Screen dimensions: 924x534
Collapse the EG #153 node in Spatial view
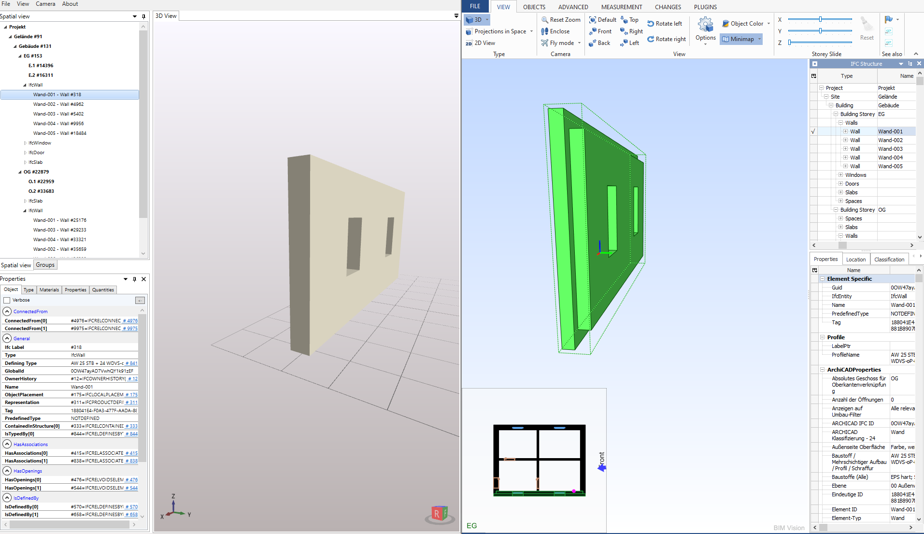click(x=20, y=56)
